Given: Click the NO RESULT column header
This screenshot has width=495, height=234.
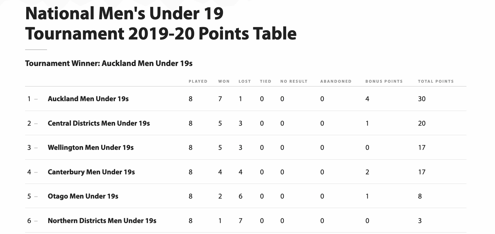Looking at the screenshot, I should [294, 81].
